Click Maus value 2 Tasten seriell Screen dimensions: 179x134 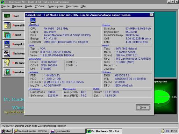pyautogui.click(x=126, y=52)
